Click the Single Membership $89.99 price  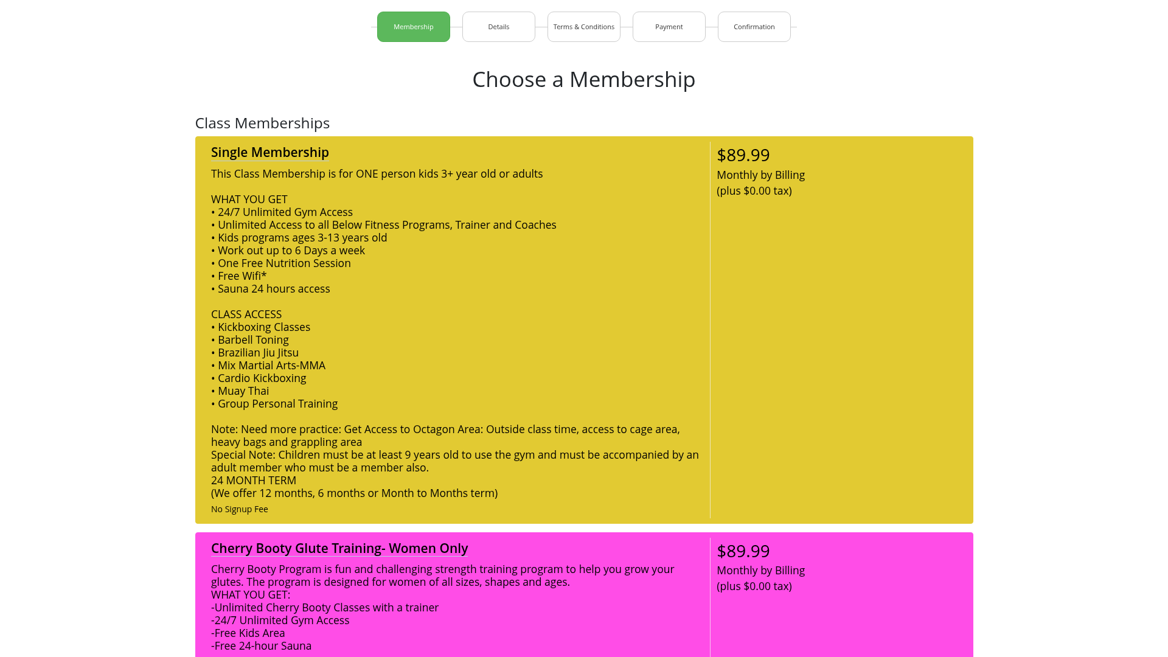coord(743,155)
